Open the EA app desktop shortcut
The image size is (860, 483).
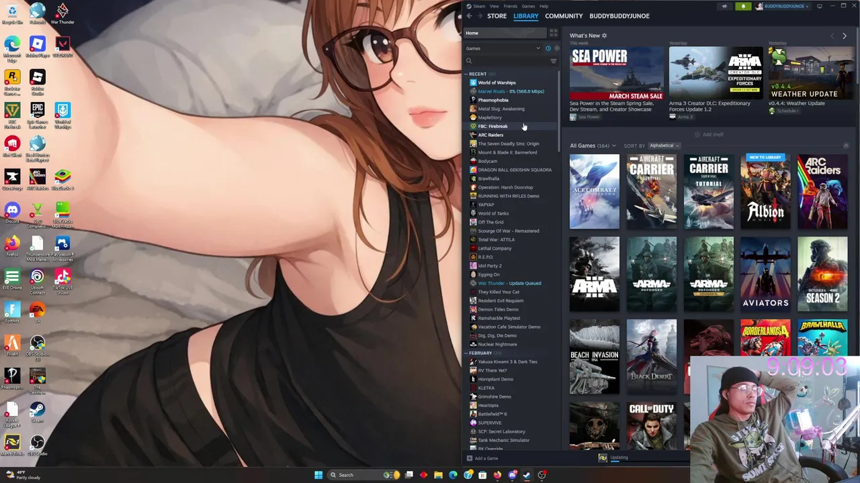point(37,313)
